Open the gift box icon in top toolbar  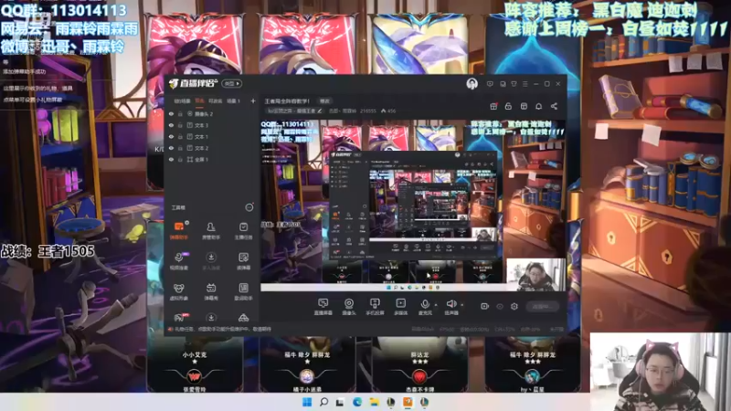(x=493, y=106)
